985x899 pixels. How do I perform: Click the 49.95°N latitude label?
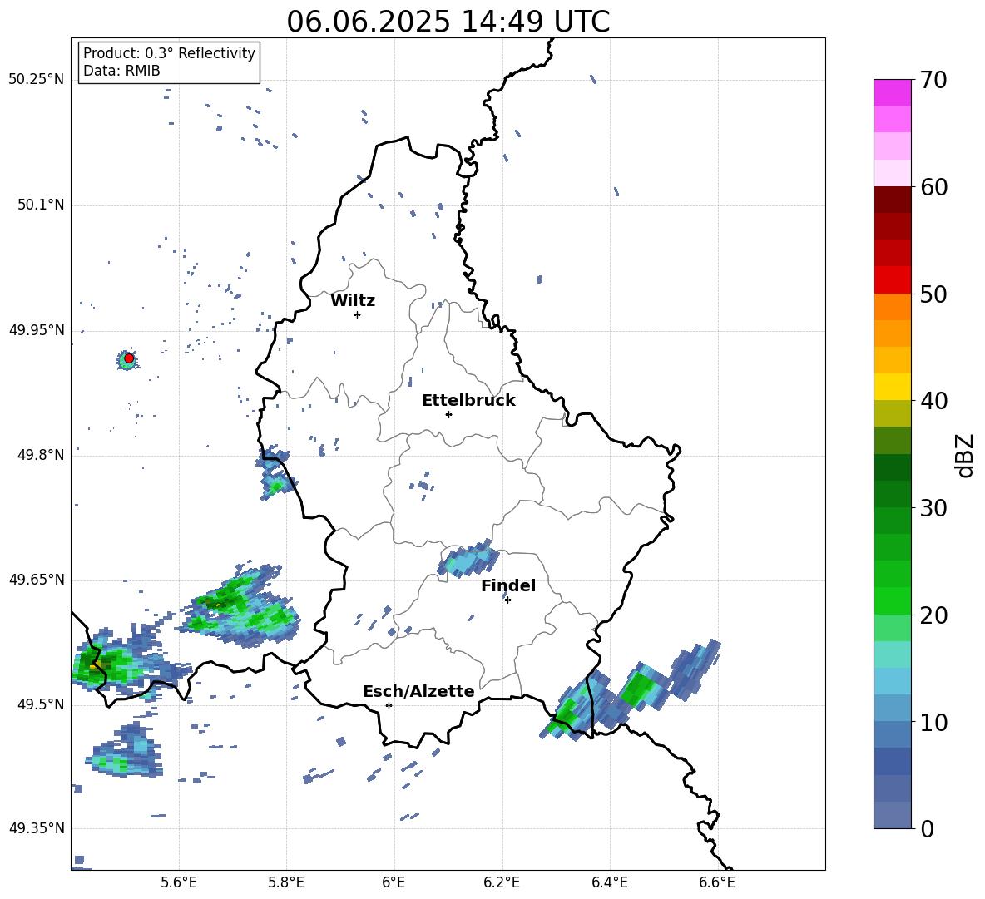pyautogui.click(x=37, y=330)
